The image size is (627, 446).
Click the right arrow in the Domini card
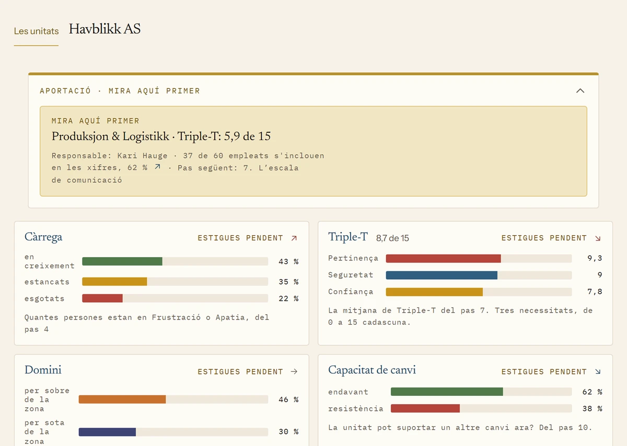294,372
